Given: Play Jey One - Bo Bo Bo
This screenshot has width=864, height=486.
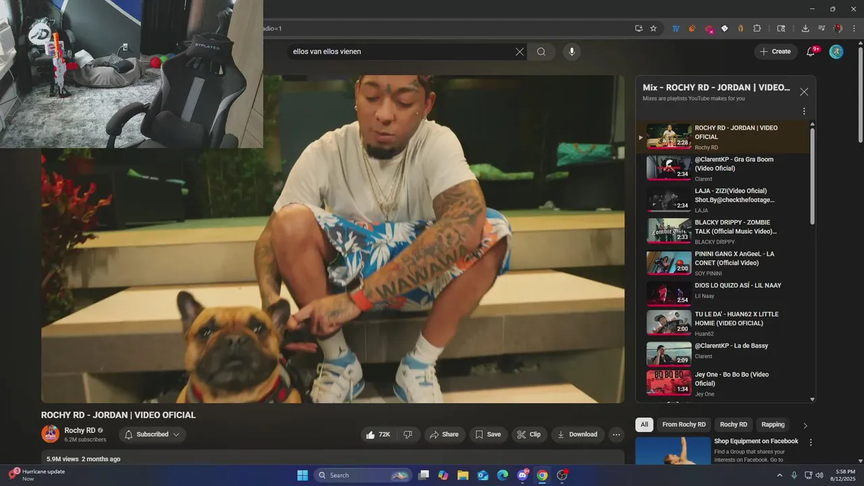Looking at the screenshot, I should point(722,383).
